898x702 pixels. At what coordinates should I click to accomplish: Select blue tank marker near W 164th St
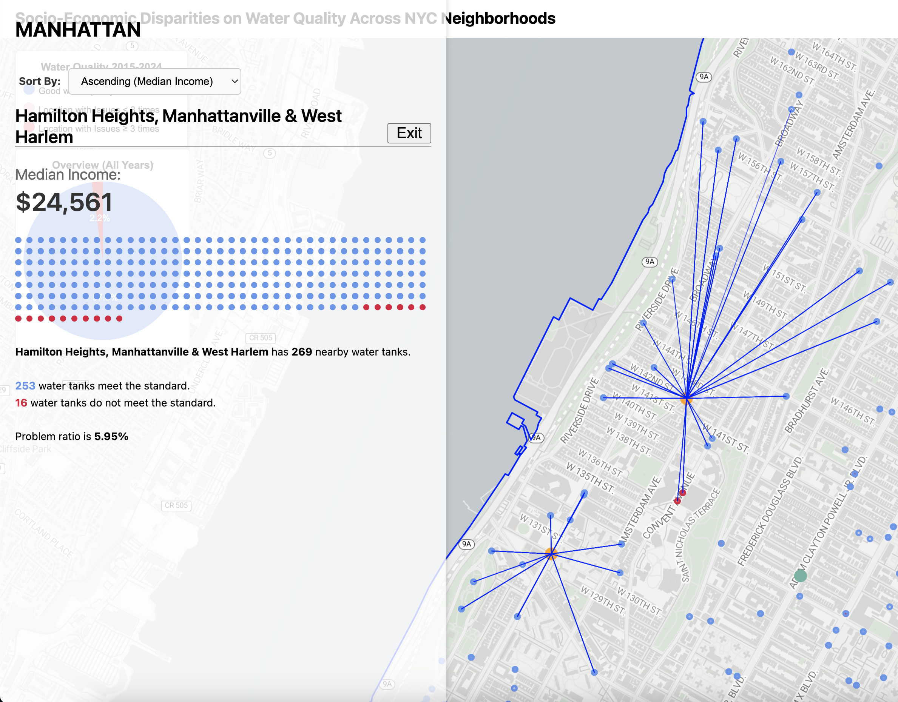click(791, 52)
